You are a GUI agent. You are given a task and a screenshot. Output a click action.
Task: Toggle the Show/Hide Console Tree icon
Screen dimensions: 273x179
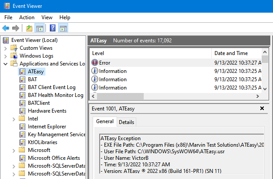click(39, 28)
